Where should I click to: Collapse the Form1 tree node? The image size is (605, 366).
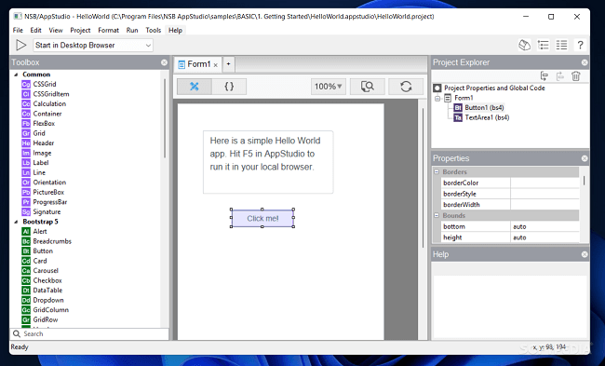[437, 98]
